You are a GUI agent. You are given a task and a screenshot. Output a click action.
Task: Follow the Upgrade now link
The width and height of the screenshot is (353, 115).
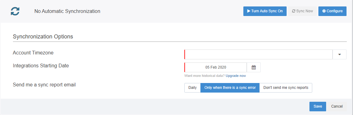pos(236,76)
